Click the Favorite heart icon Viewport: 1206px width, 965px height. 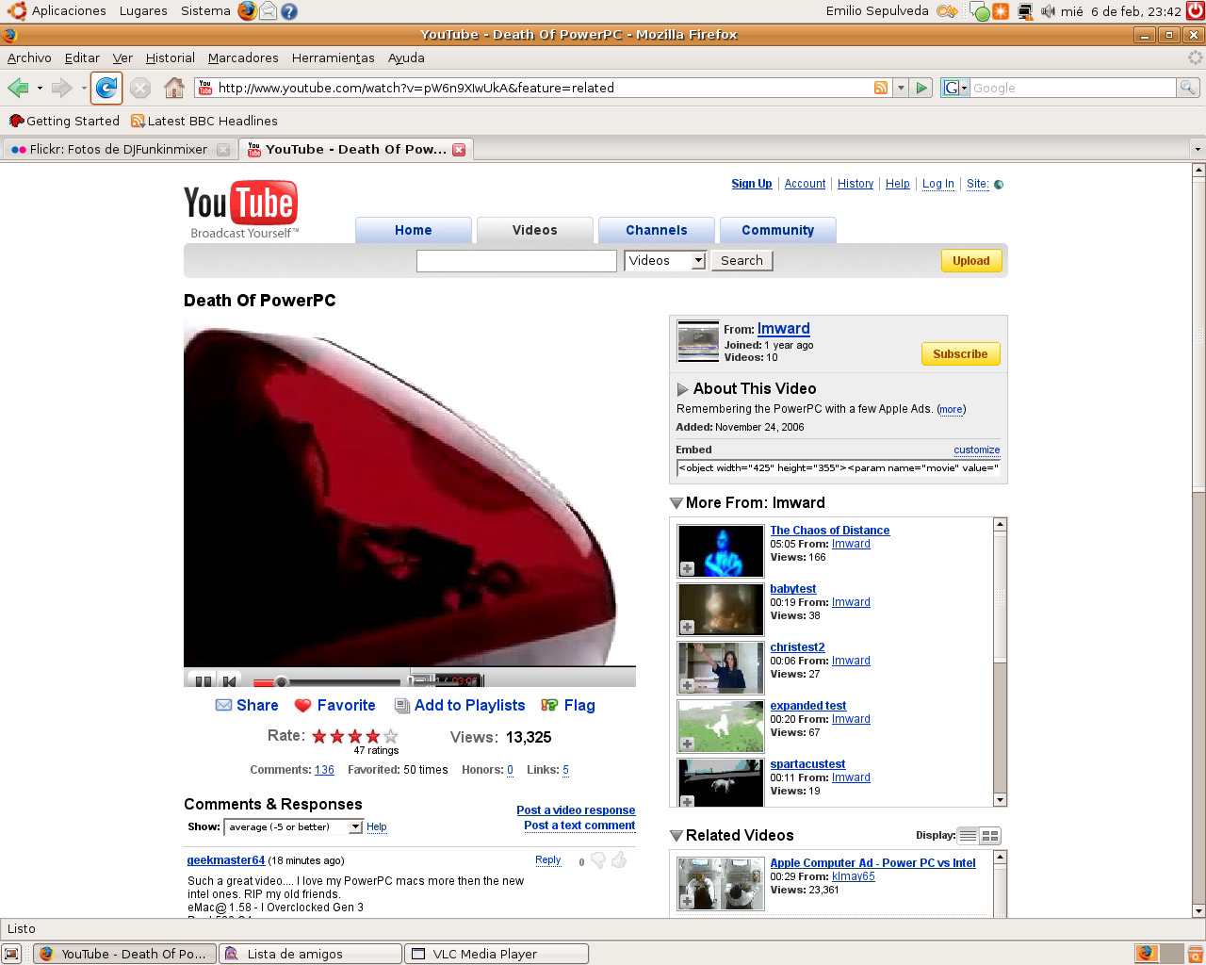pyautogui.click(x=302, y=705)
